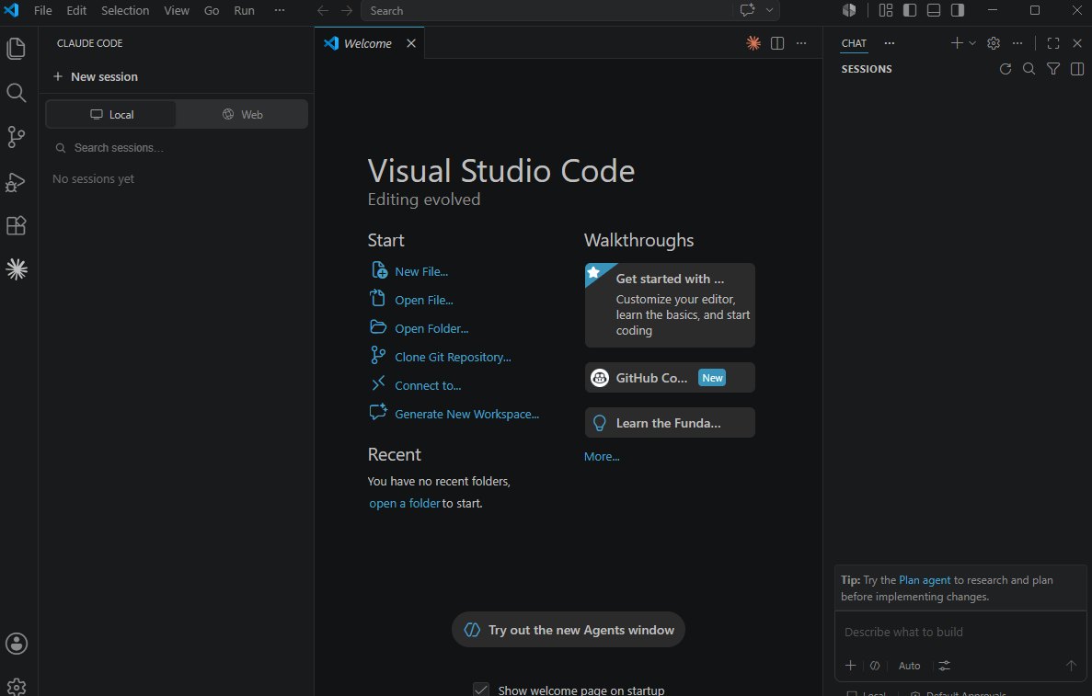The width and height of the screenshot is (1092, 696).
Task: Open the Source Control view
Action: (x=16, y=136)
